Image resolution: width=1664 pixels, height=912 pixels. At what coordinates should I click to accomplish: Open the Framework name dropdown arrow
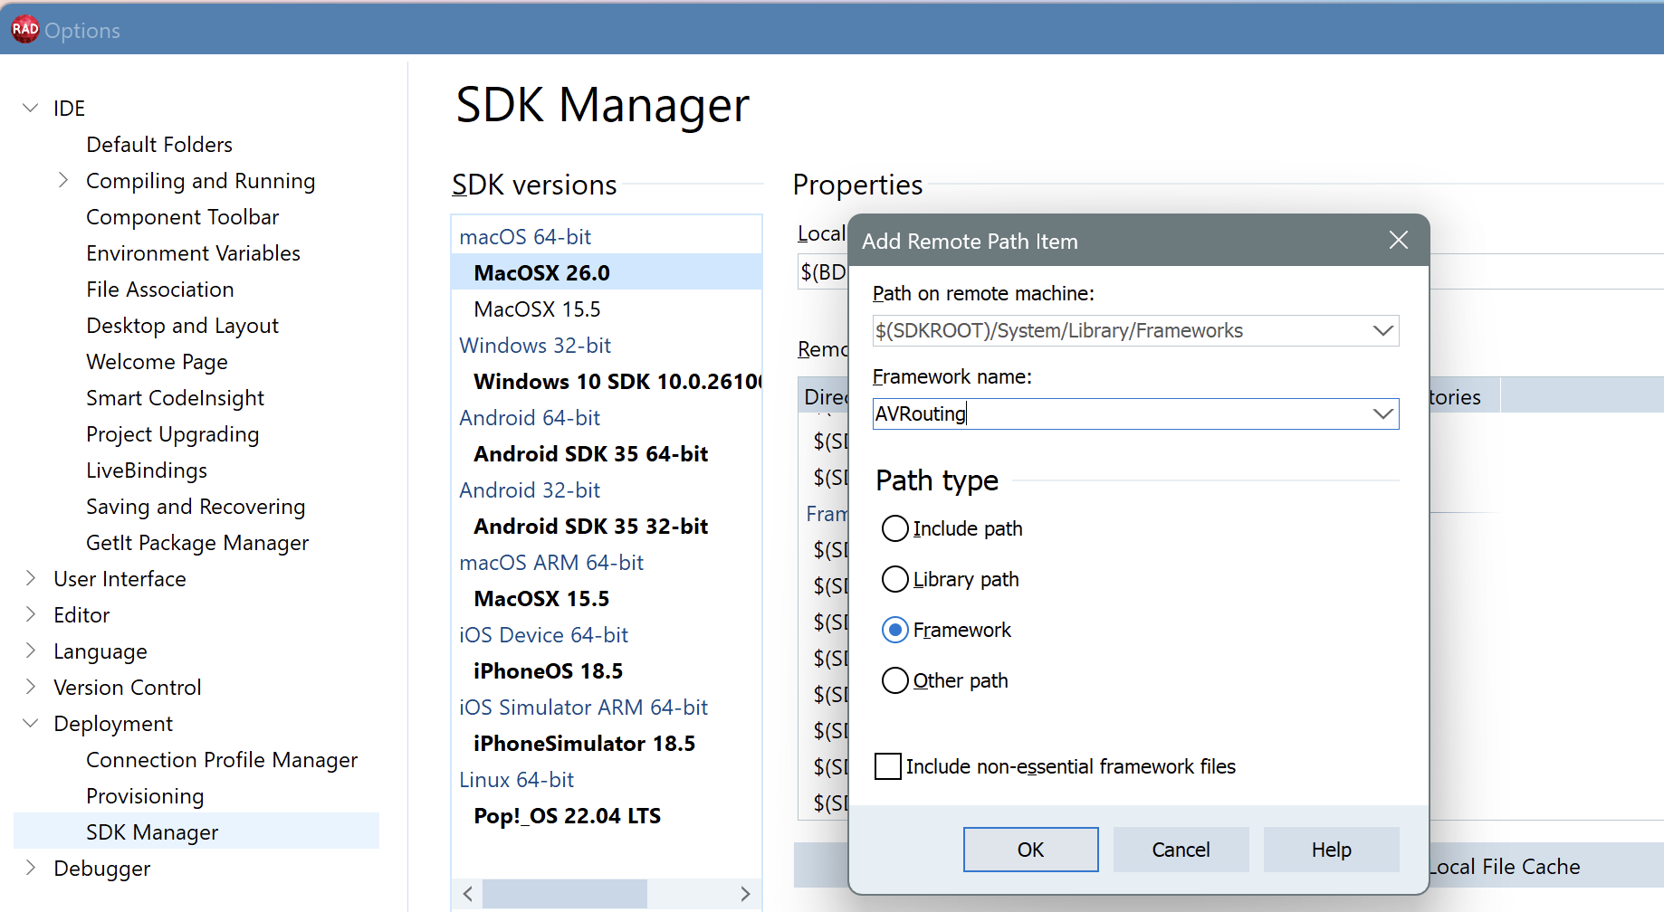(x=1382, y=414)
